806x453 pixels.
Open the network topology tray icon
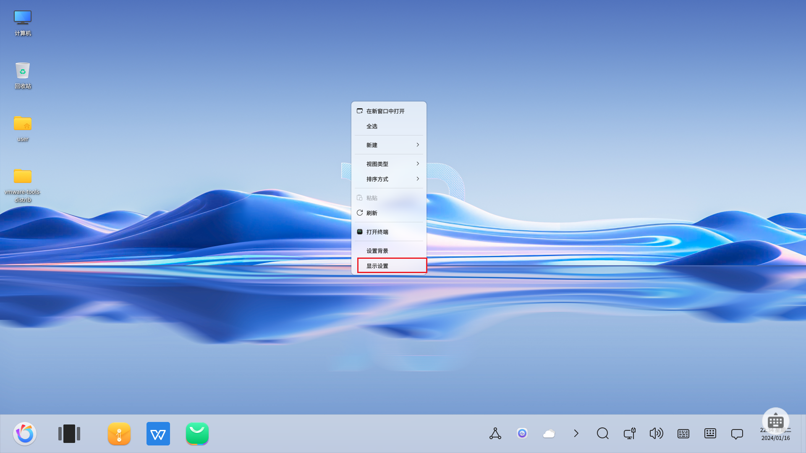pyautogui.click(x=495, y=433)
